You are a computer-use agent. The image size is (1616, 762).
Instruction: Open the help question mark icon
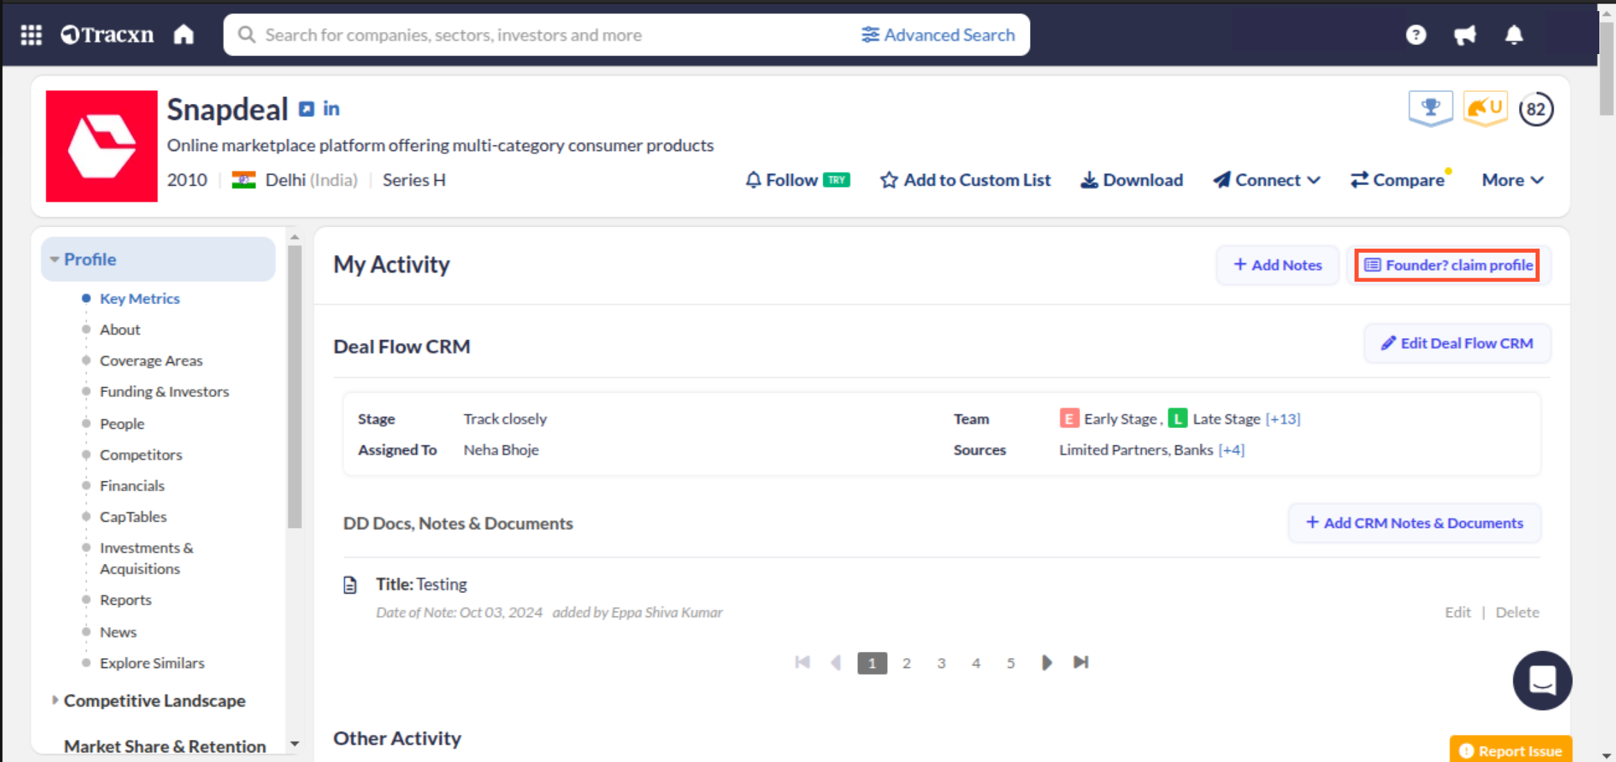[x=1416, y=35]
